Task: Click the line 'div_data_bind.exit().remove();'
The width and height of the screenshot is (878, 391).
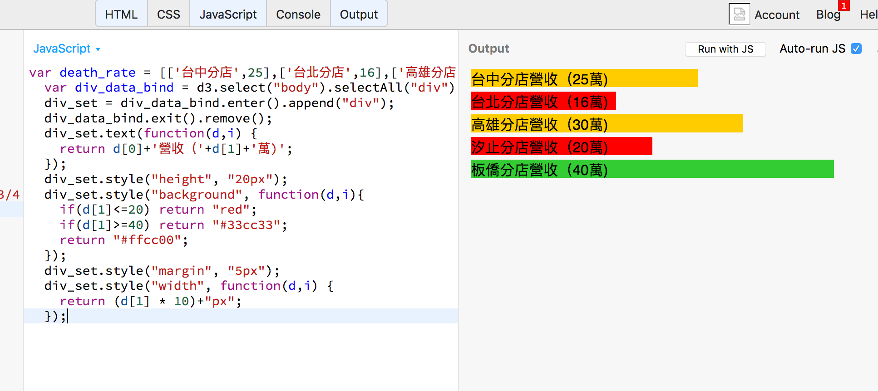Action: click(x=158, y=118)
